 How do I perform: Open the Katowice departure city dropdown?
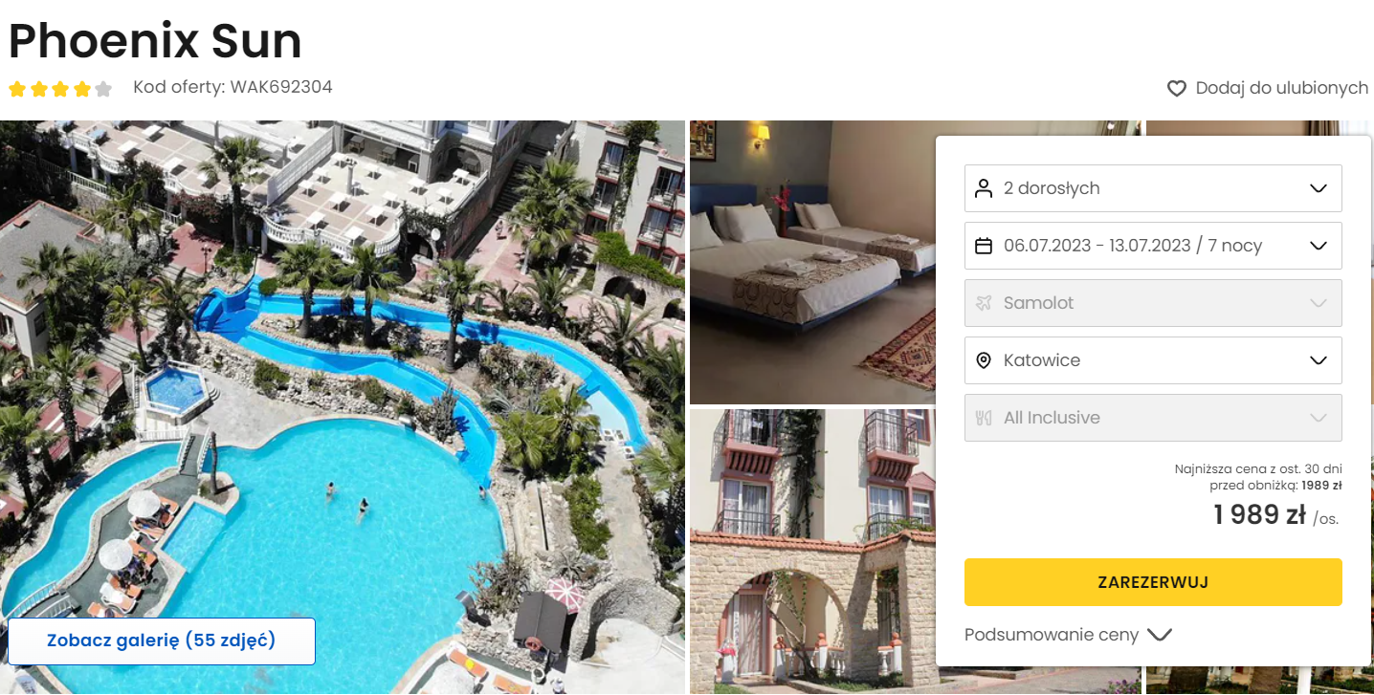pos(1153,360)
